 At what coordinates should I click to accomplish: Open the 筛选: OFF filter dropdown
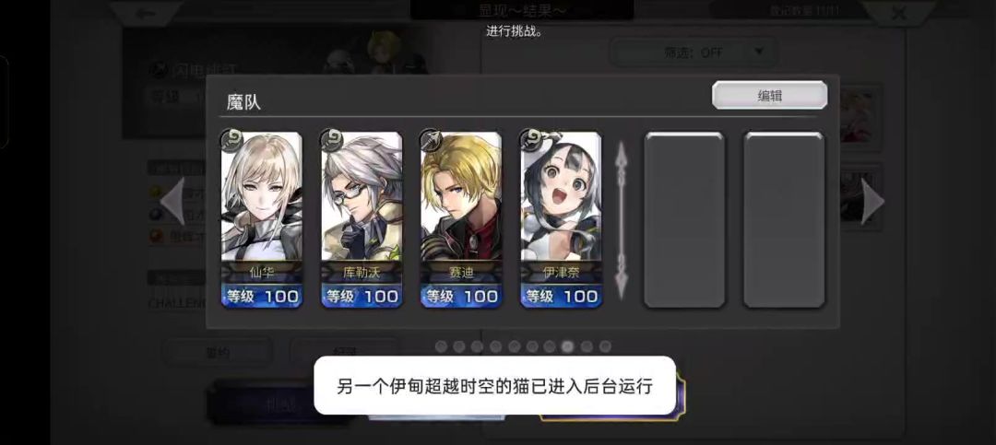point(694,52)
